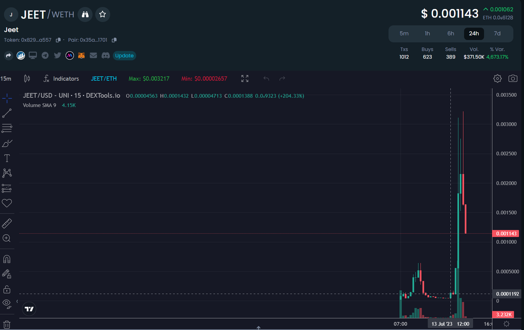Screen dimensions: 524x330
Task: Toggle magnet mode in drawing toolbar
Action: [7, 259]
